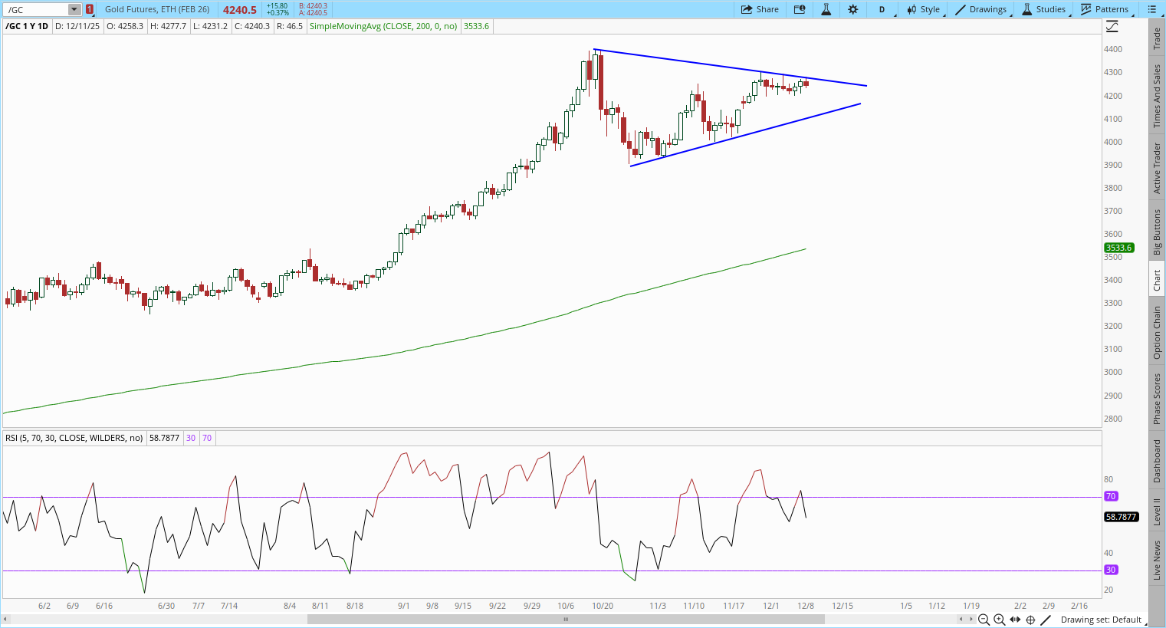Open the D aggregation period menu
This screenshot has width=1166, height=628.
click(882, 9)
